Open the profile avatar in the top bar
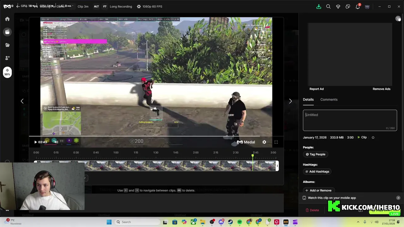 pos(367,6)
